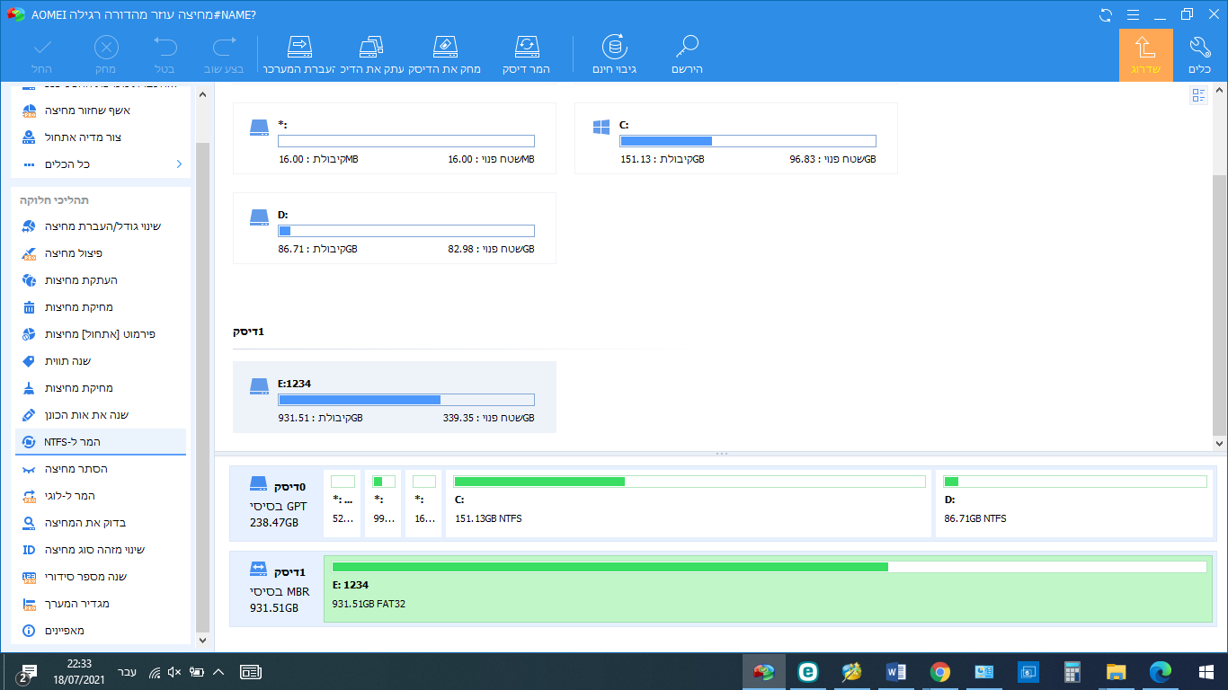Viewport: 1228px width, 690px height.
Task: Open the Migrate OS (העברת המערכת) wizard
Action: pos(299,55)
